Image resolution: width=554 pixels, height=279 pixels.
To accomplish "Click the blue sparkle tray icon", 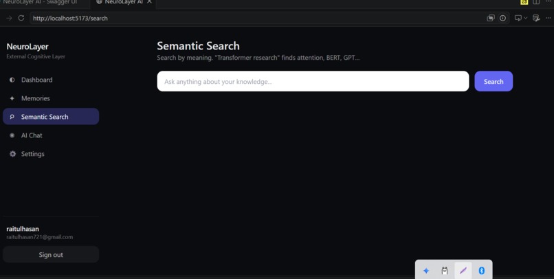I will point(426,271).
